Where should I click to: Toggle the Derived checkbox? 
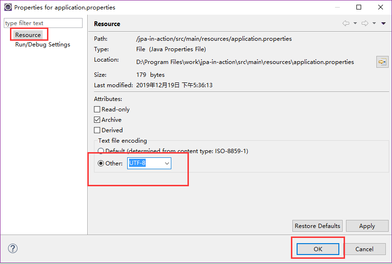pyautogui.click(x=97, y=130)
